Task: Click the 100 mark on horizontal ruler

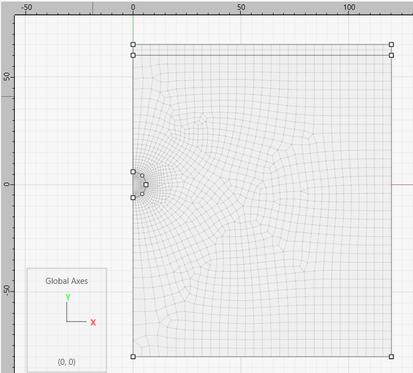Action: pos(349,7)
